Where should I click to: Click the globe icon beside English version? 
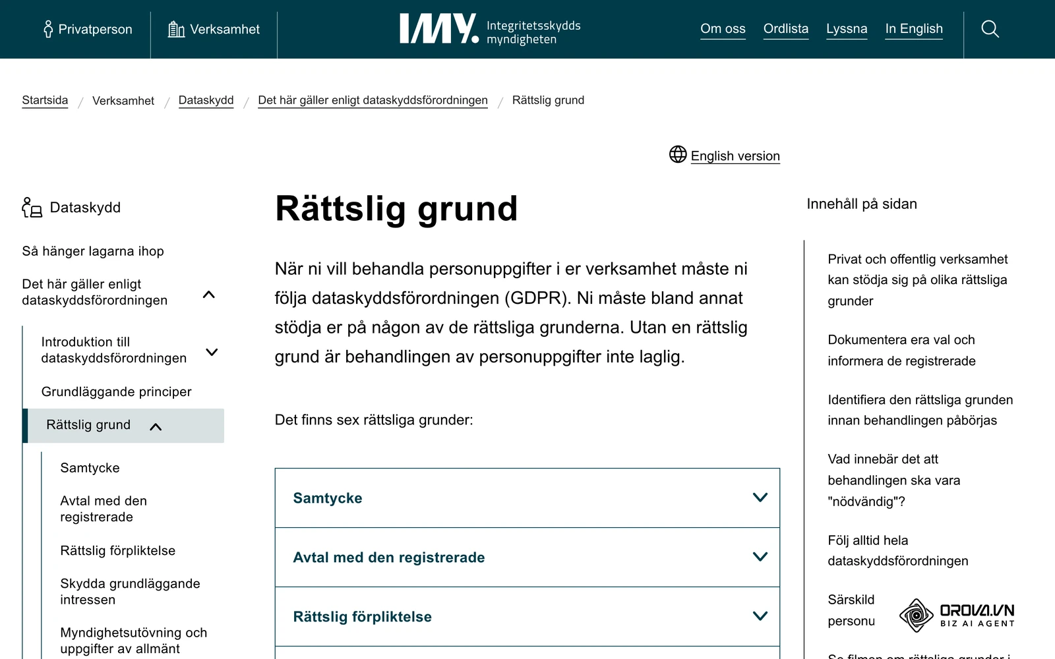tap(678, 154)
